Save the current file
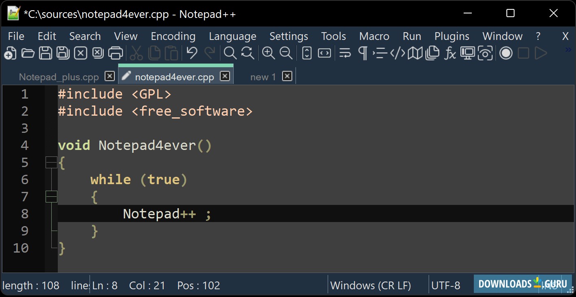 45,53
